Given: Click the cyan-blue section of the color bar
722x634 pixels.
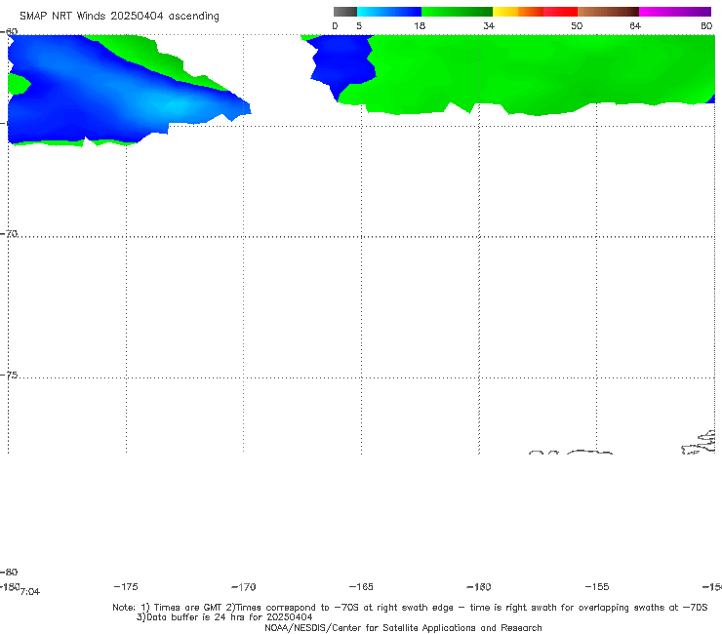Looking at the screenshot, I should pos(389,12).
